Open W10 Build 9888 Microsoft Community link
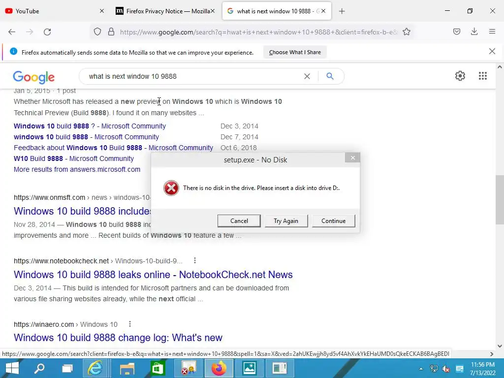 (x=74, y=158)
